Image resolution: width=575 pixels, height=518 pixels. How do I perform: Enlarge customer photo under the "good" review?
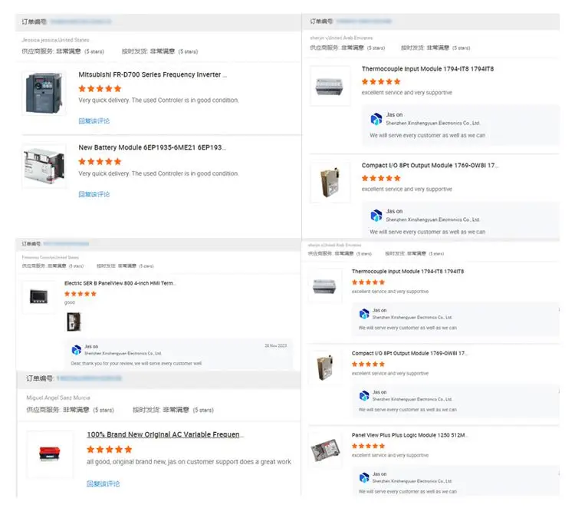pyautogui.click(x=74, y=322)
